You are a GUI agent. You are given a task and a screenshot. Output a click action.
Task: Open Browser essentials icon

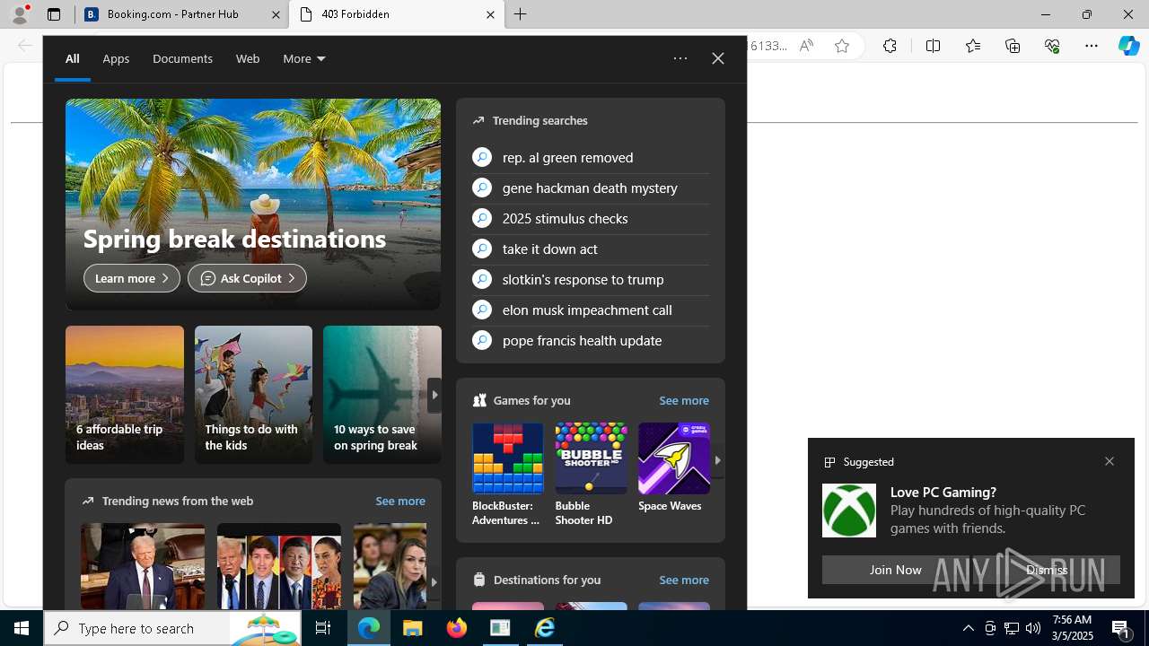(1052, 46)
